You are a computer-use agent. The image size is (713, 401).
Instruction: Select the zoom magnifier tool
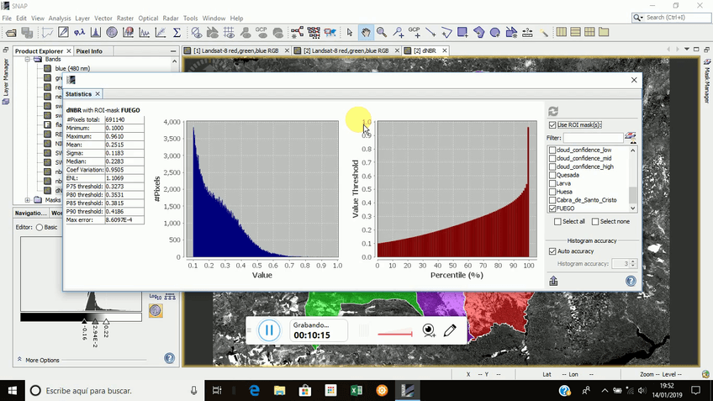[x=382, y=33]
